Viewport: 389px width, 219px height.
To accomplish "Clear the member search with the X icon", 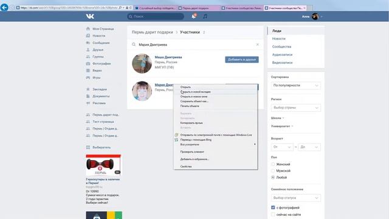I will coord(258,44).
